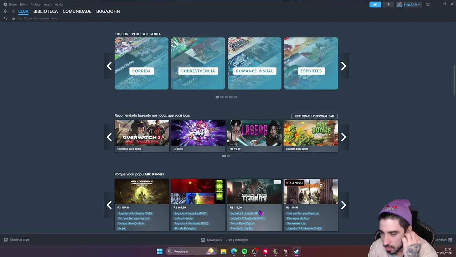
Task: Open File Explorer from the taskbar
Action: pos(223,251)
